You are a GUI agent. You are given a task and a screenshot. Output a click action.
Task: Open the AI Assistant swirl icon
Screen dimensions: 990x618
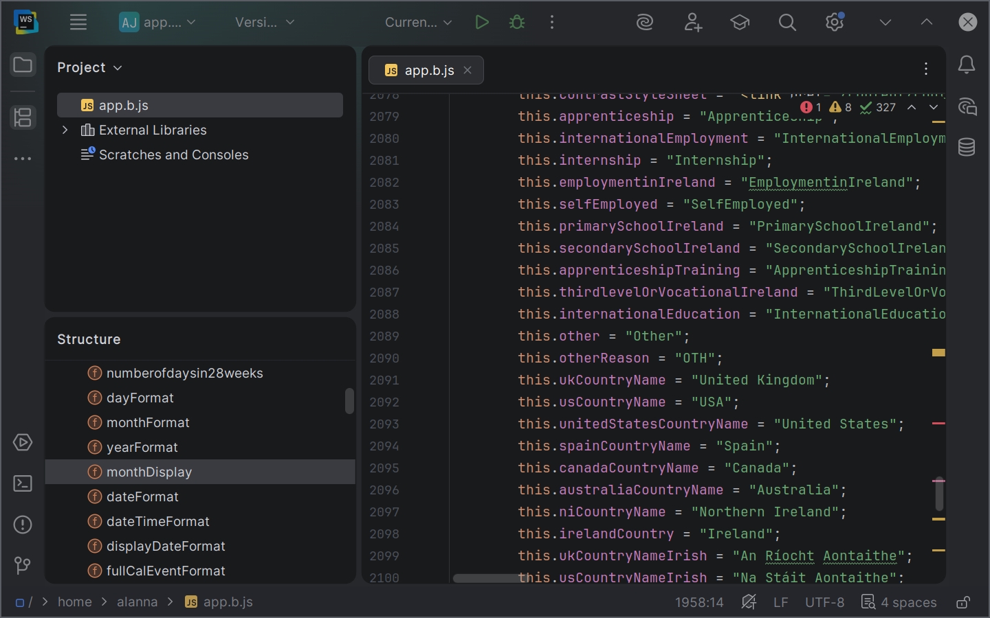tap(645, 22)
